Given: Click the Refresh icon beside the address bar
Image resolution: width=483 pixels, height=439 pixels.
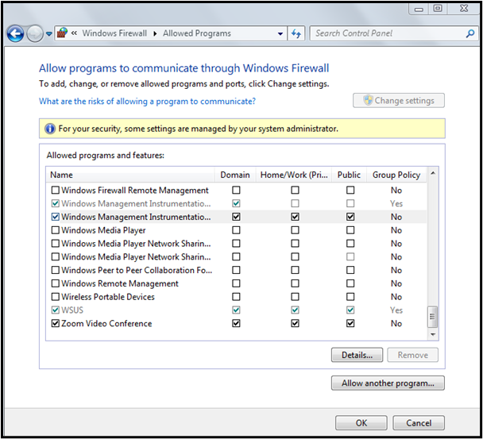Looking at the screenshot, I should tap(297, 34).
